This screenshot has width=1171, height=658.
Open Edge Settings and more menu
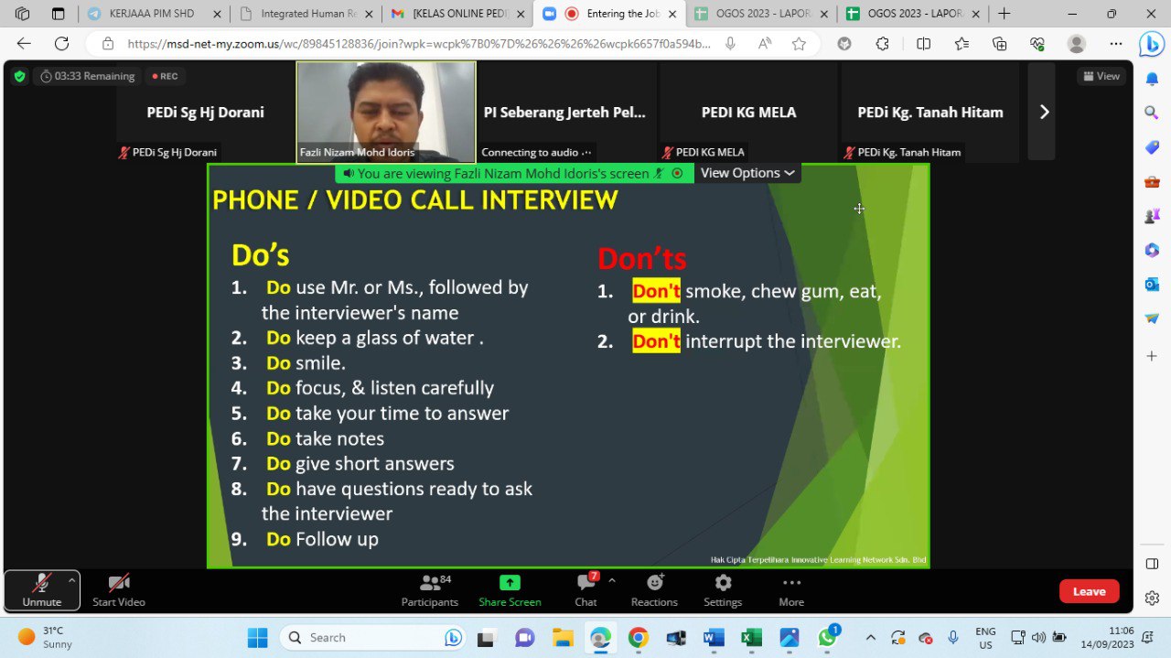point(1116,44)
